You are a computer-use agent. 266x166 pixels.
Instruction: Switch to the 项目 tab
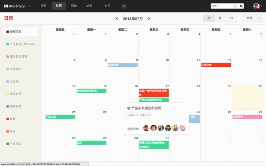click(x=44, y=6)
